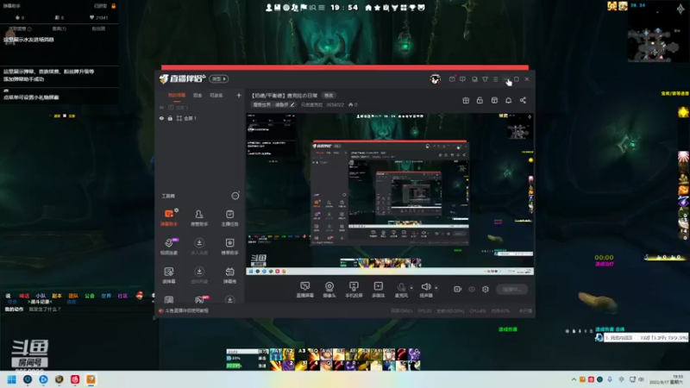
Task: Open the 弹幕助手 tool
Action: 168,217
